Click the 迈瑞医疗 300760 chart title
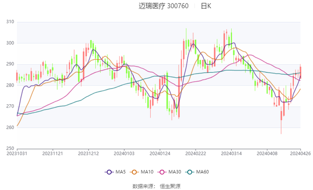This screenshot has height=190, width=313. click(164, 6)
